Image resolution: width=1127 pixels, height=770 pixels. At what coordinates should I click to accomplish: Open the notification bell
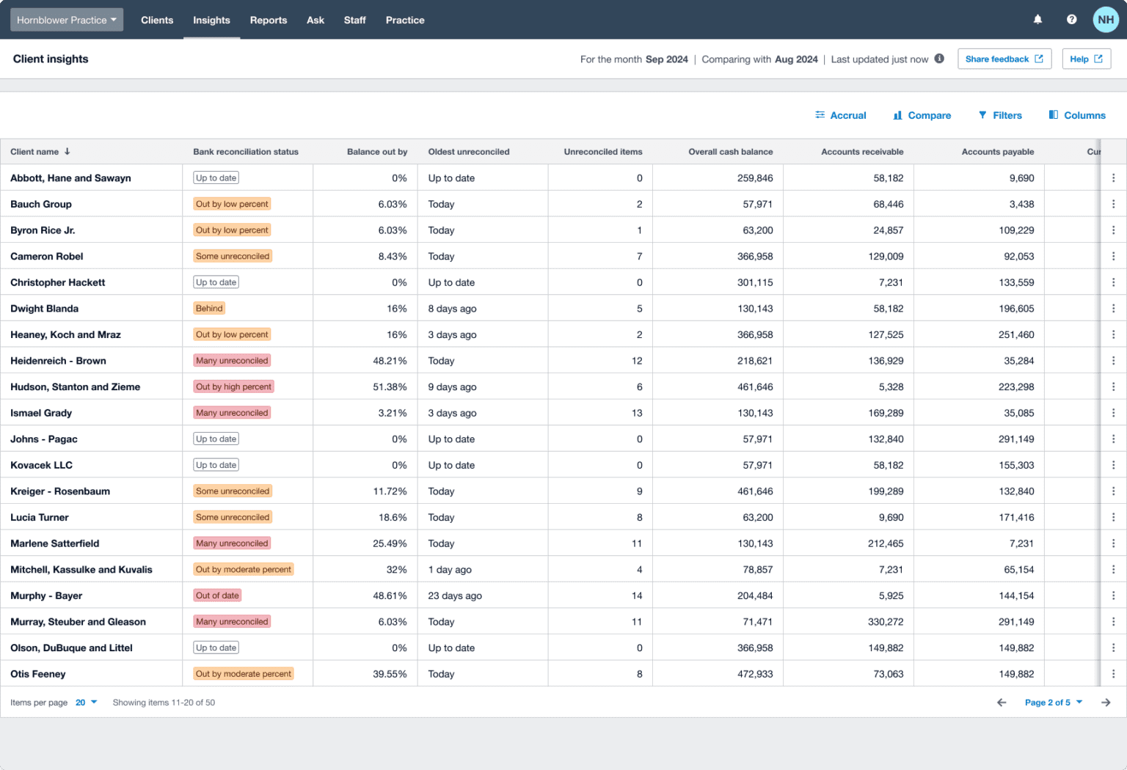tap(1037, 19)
